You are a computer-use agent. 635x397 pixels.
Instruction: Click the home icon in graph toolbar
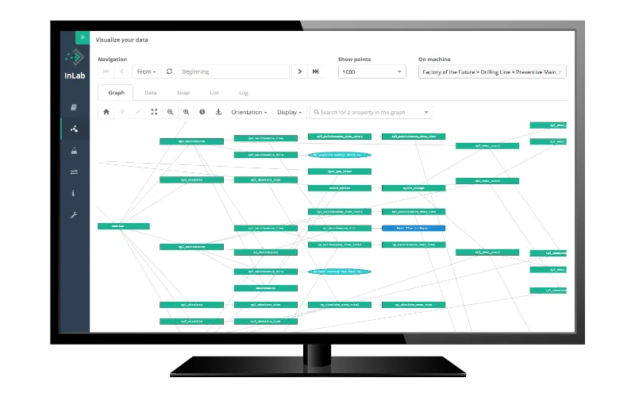tap(106, 112)
